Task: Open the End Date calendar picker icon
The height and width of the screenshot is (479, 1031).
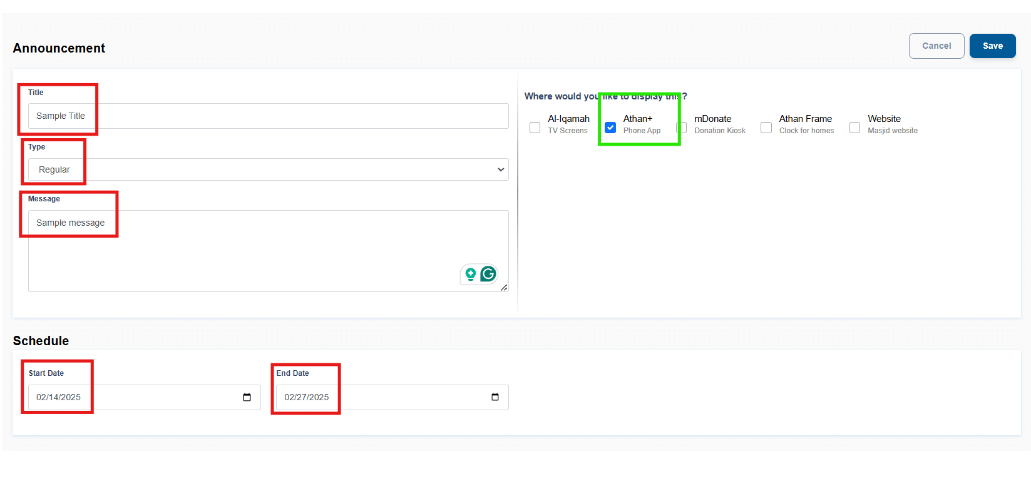Action: [x=495, y=397]
